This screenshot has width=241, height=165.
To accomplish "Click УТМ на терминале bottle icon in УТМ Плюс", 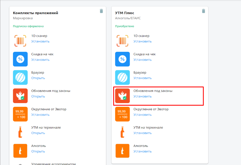I will point(122,132).
